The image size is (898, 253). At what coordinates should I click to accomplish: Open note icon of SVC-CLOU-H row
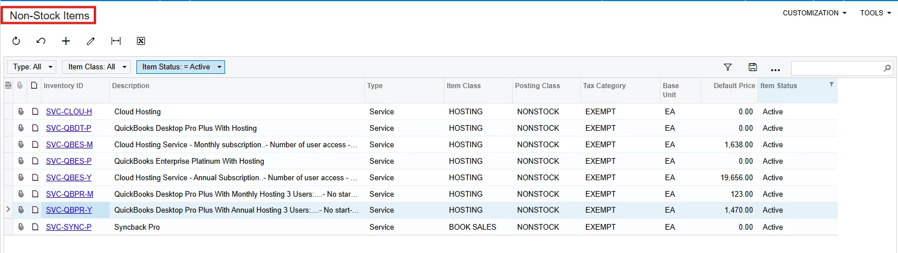tap(35, 111)
